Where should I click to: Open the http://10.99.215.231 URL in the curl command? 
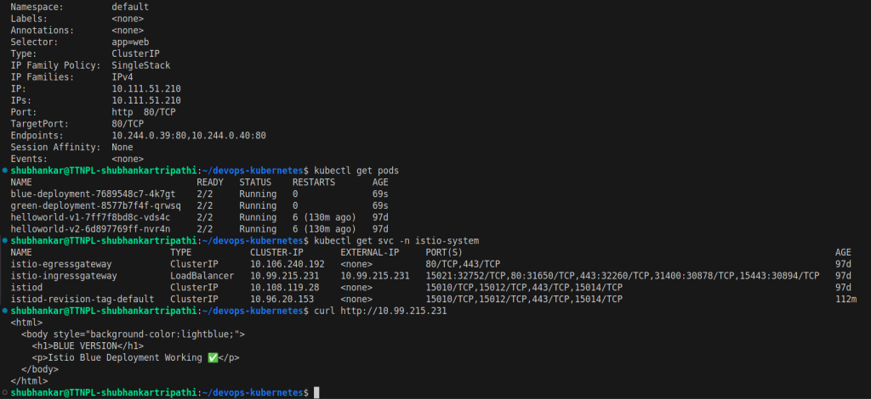tap(388, 312)
